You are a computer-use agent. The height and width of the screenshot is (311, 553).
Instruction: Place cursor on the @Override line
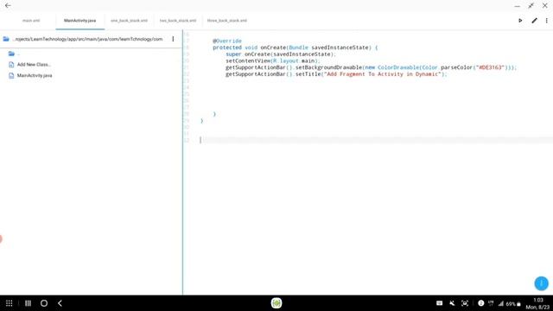227,41
